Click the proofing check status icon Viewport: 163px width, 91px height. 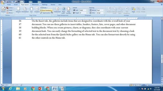coord(21,85)
